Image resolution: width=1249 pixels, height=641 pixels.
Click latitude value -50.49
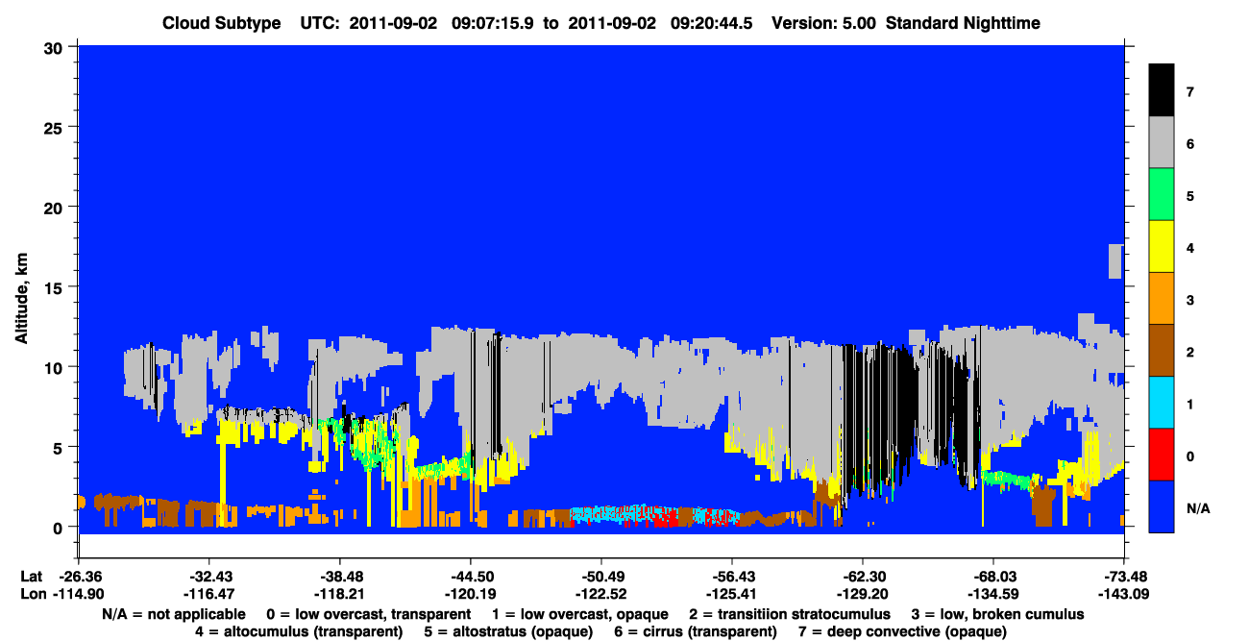pyautogui.click(x=600, y=576)
